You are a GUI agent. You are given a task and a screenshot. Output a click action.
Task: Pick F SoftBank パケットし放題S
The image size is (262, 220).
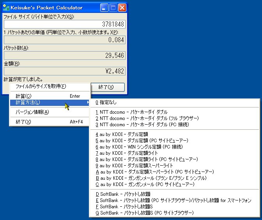click(175, 207)
